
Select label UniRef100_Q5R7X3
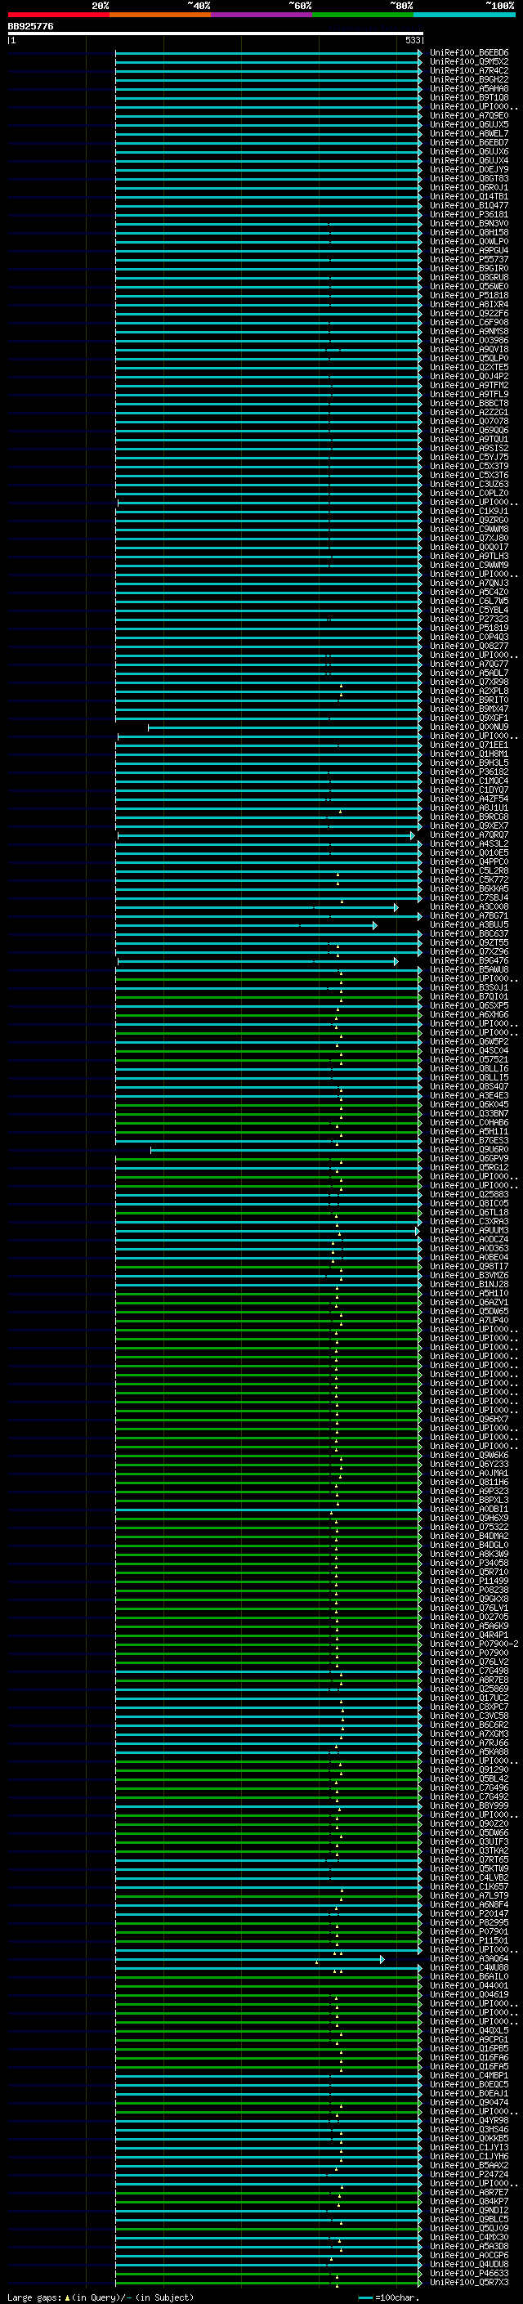469,2284
